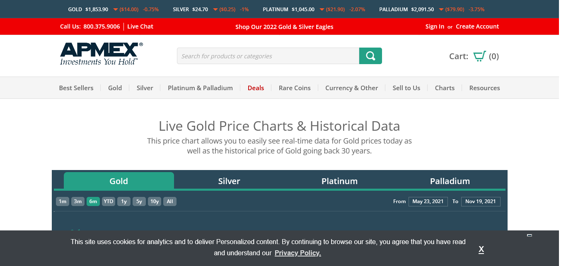Click the product search input field
566x266 pixels.
268,56
